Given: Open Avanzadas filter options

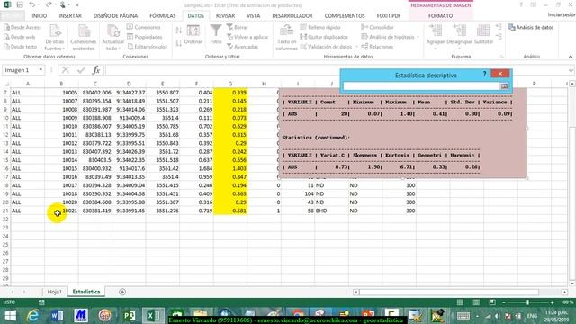Looking at the screenshot, I should tap(242, 47).
